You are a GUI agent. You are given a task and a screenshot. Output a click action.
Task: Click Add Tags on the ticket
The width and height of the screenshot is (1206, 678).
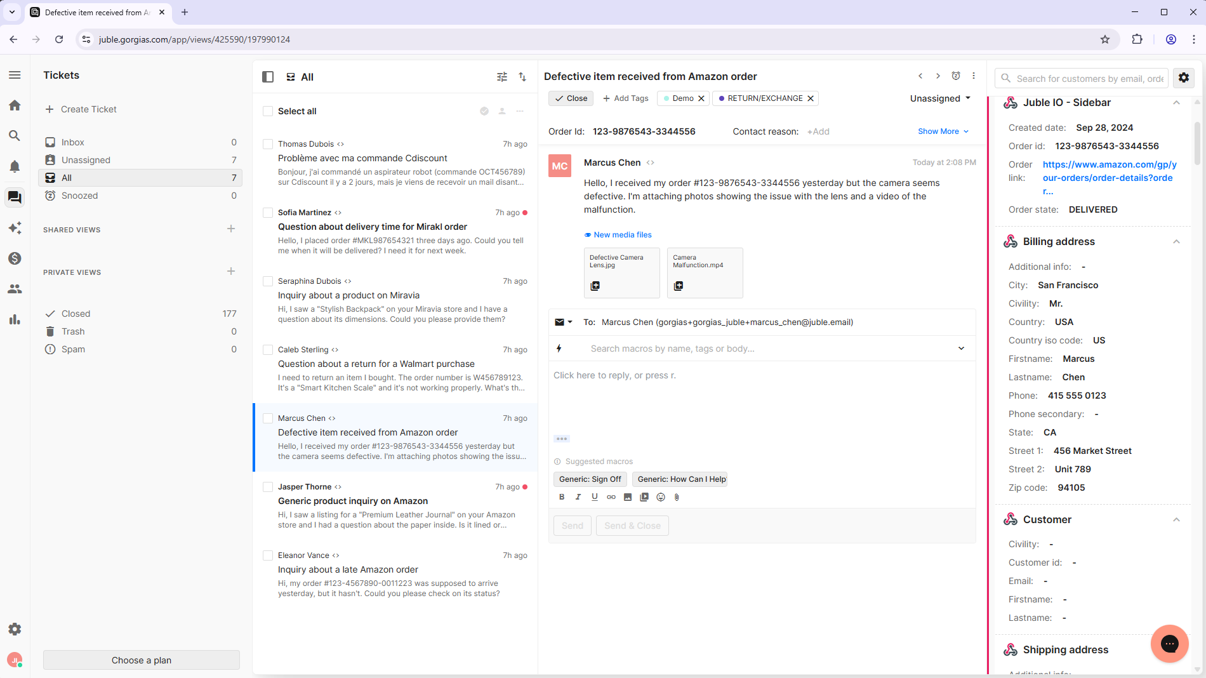coord(625,98)
